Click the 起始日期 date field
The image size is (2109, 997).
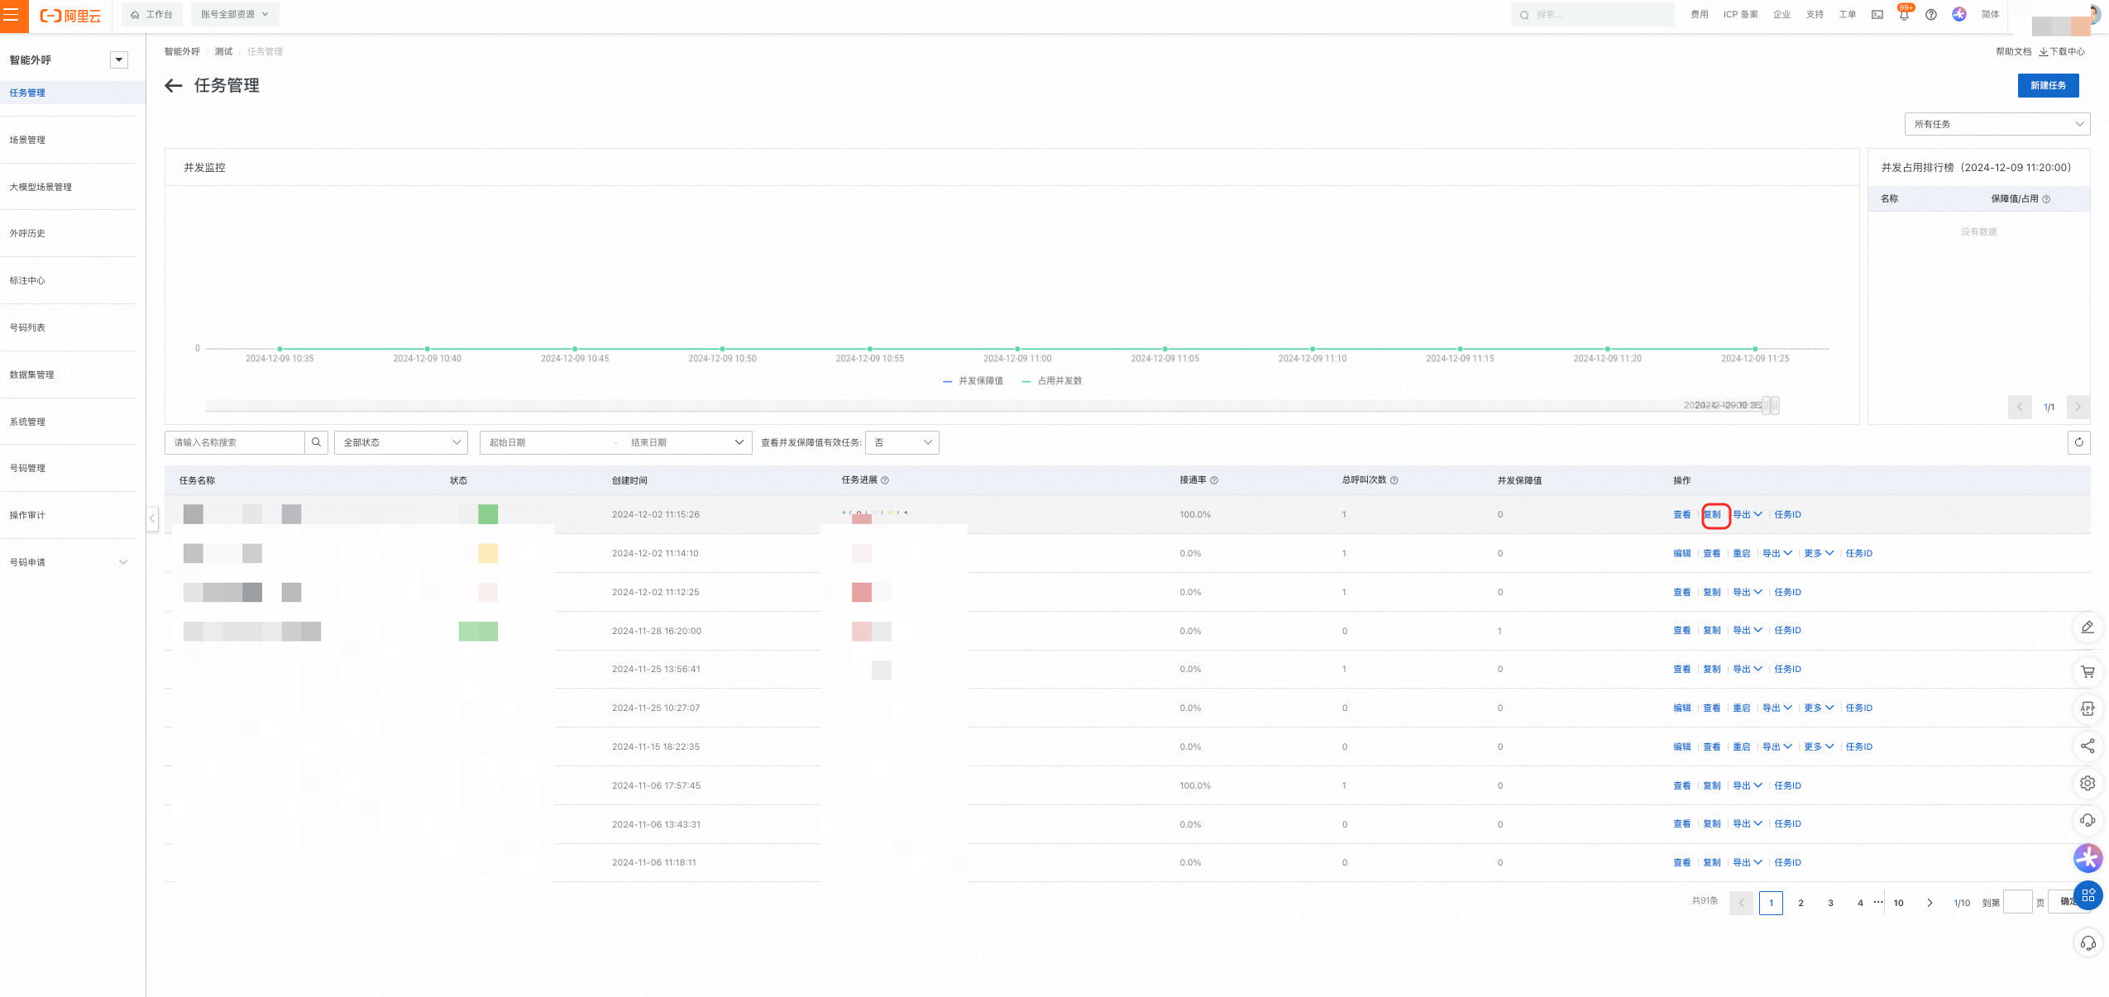pyautogui.click(x=546, y=442)
